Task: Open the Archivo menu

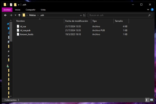Action: tap(7, 10)
